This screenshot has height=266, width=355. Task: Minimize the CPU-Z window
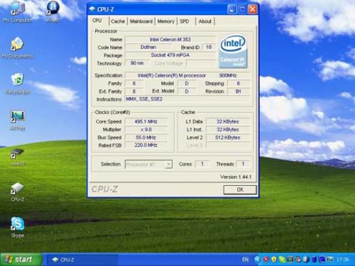(x=232, y=9)
